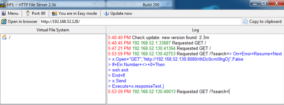Click the 'Execute+x.responseText.}' log line
284x105 pixels.
click(x=136, y=86)
